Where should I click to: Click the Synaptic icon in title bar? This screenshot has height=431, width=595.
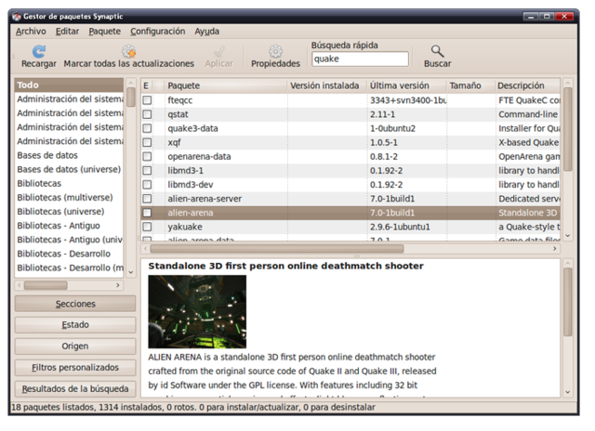17,17
